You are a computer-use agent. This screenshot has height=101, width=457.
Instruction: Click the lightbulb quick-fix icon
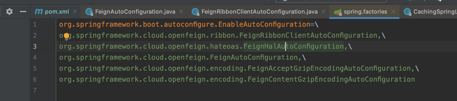coord(66,36)
